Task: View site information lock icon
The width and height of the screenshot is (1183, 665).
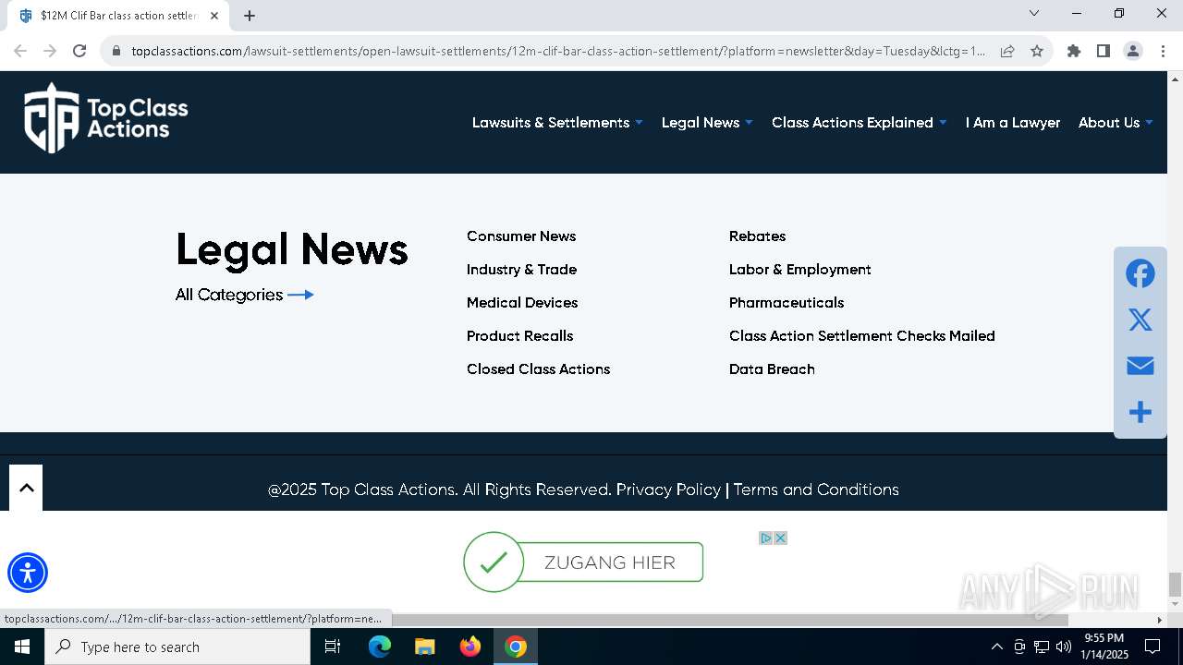Action: pyautogui.click(x=116, y=51)
